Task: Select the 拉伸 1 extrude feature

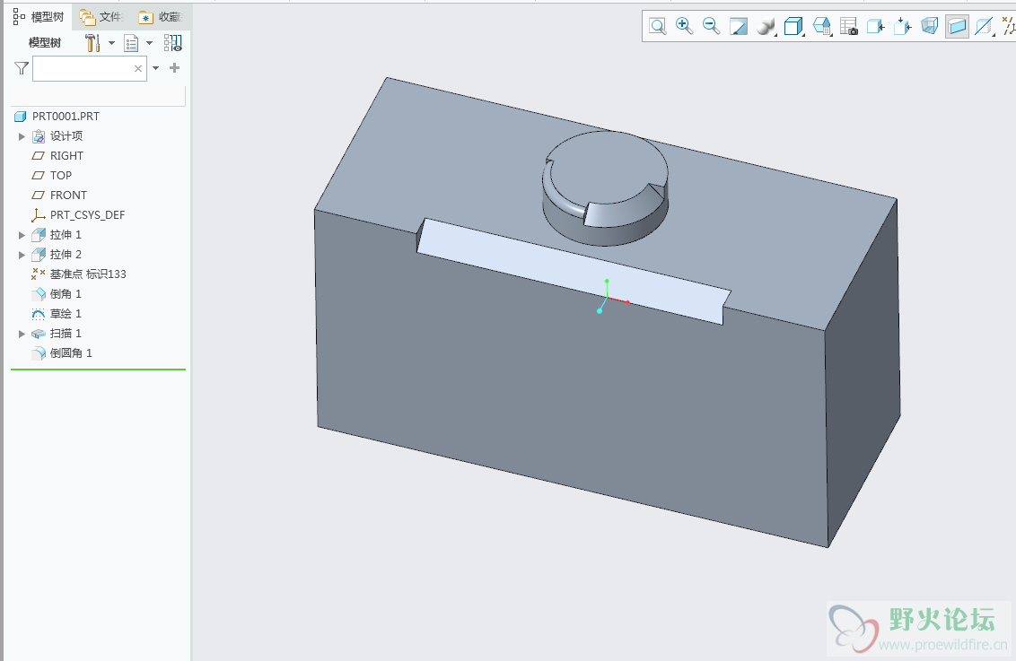Action: tap(66, 235)
